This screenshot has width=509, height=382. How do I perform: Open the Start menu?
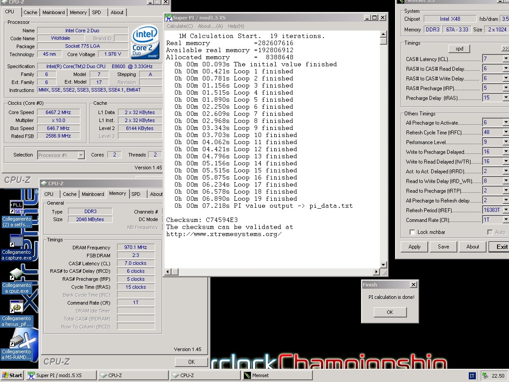pos(12,375)
